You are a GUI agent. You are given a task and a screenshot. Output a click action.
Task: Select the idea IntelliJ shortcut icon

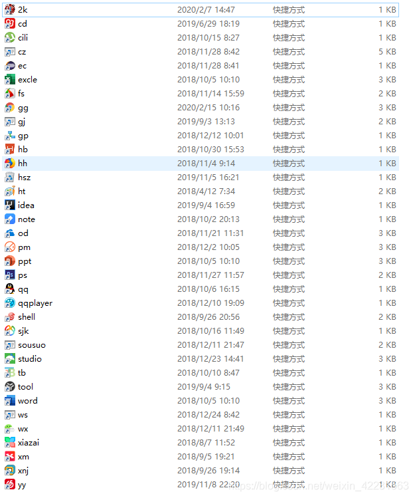(x=10, y=205)
